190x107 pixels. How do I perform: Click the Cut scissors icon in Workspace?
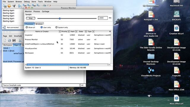pos(20,40)
